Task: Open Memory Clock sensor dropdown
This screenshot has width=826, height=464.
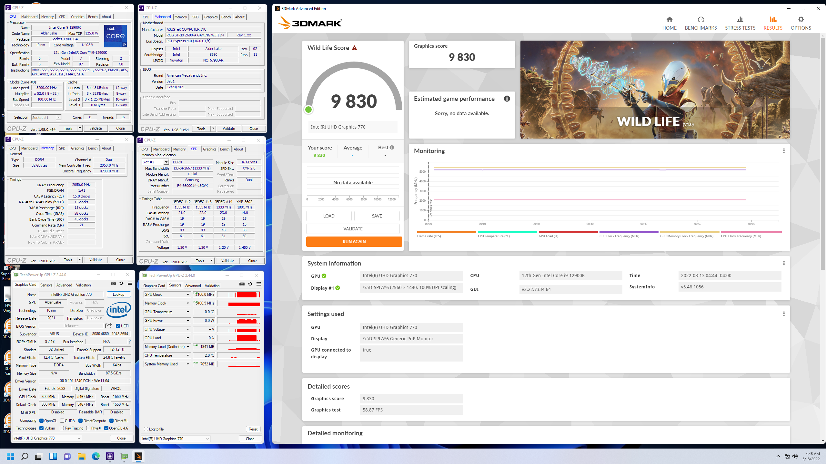Action: point(188,303)
